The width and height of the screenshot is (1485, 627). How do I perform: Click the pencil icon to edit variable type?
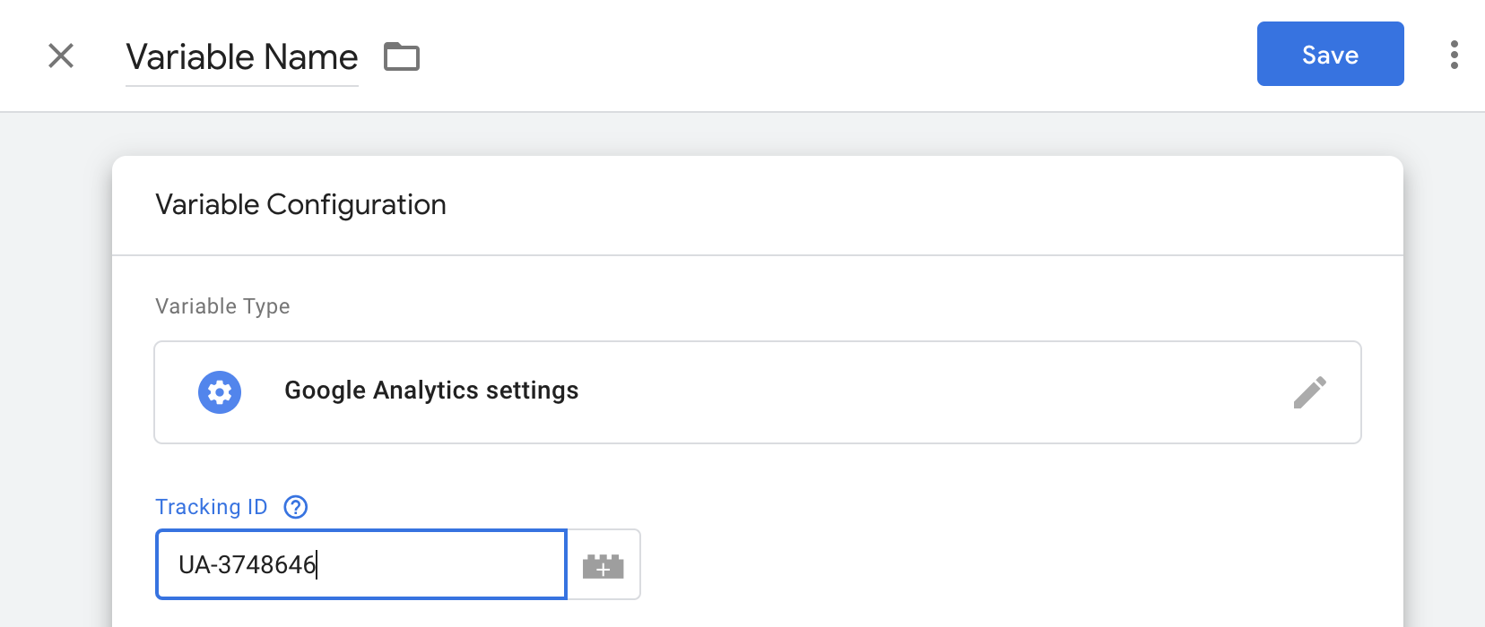coord(1310,392)
